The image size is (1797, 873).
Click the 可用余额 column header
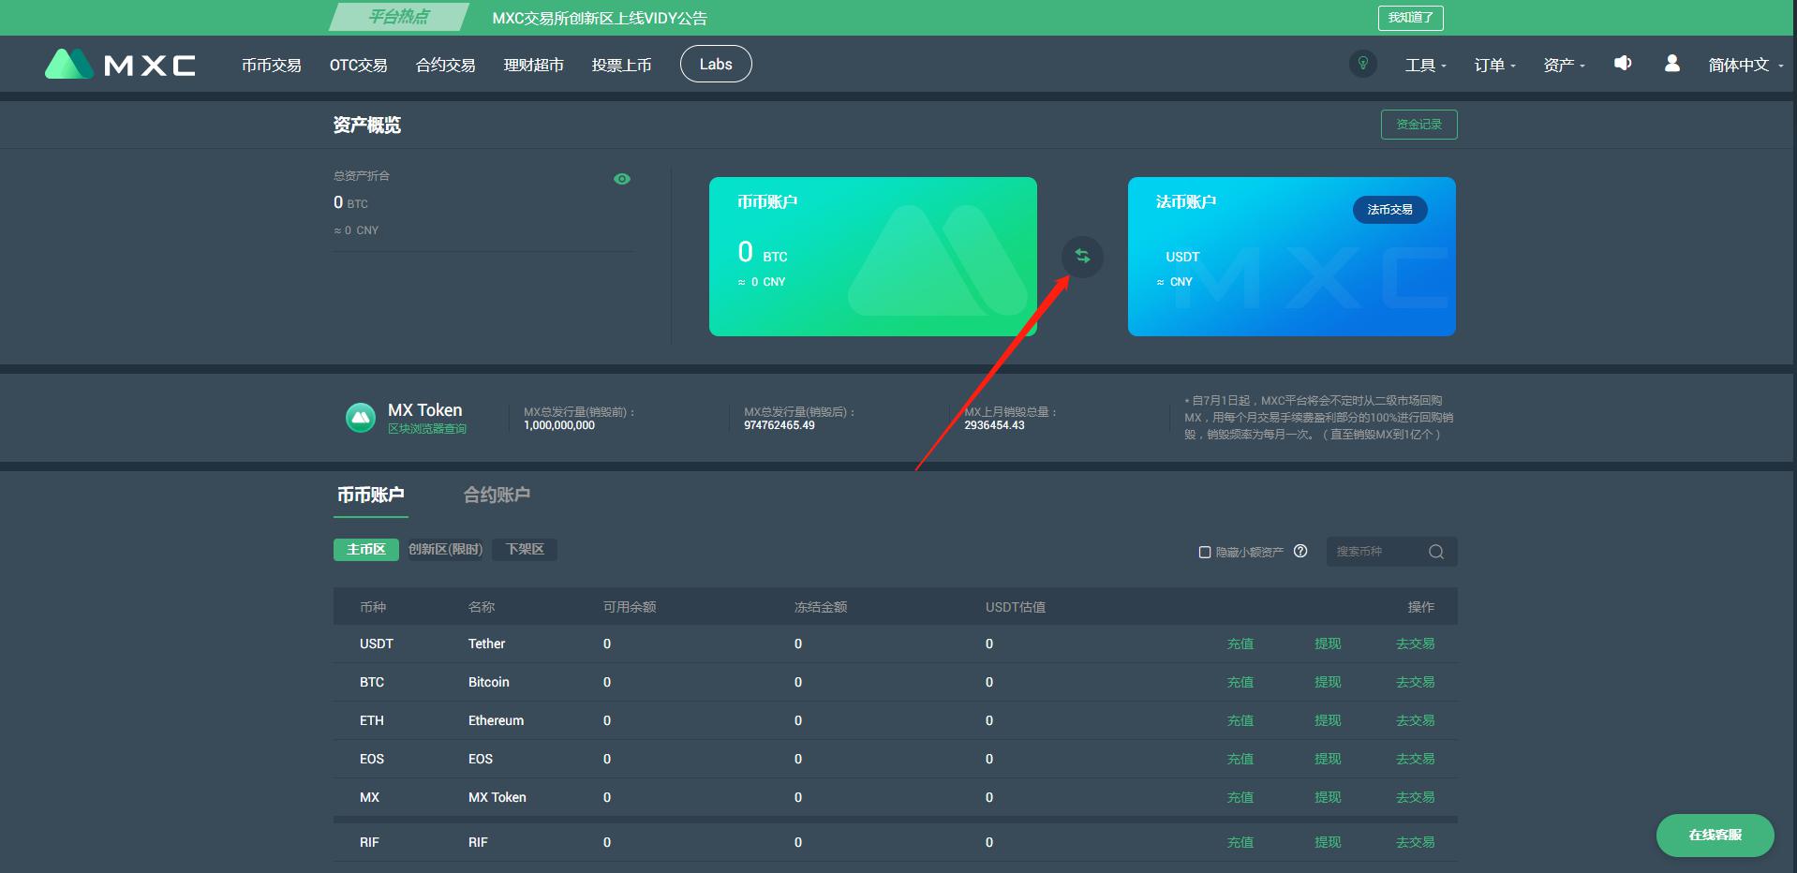(630, 607)
